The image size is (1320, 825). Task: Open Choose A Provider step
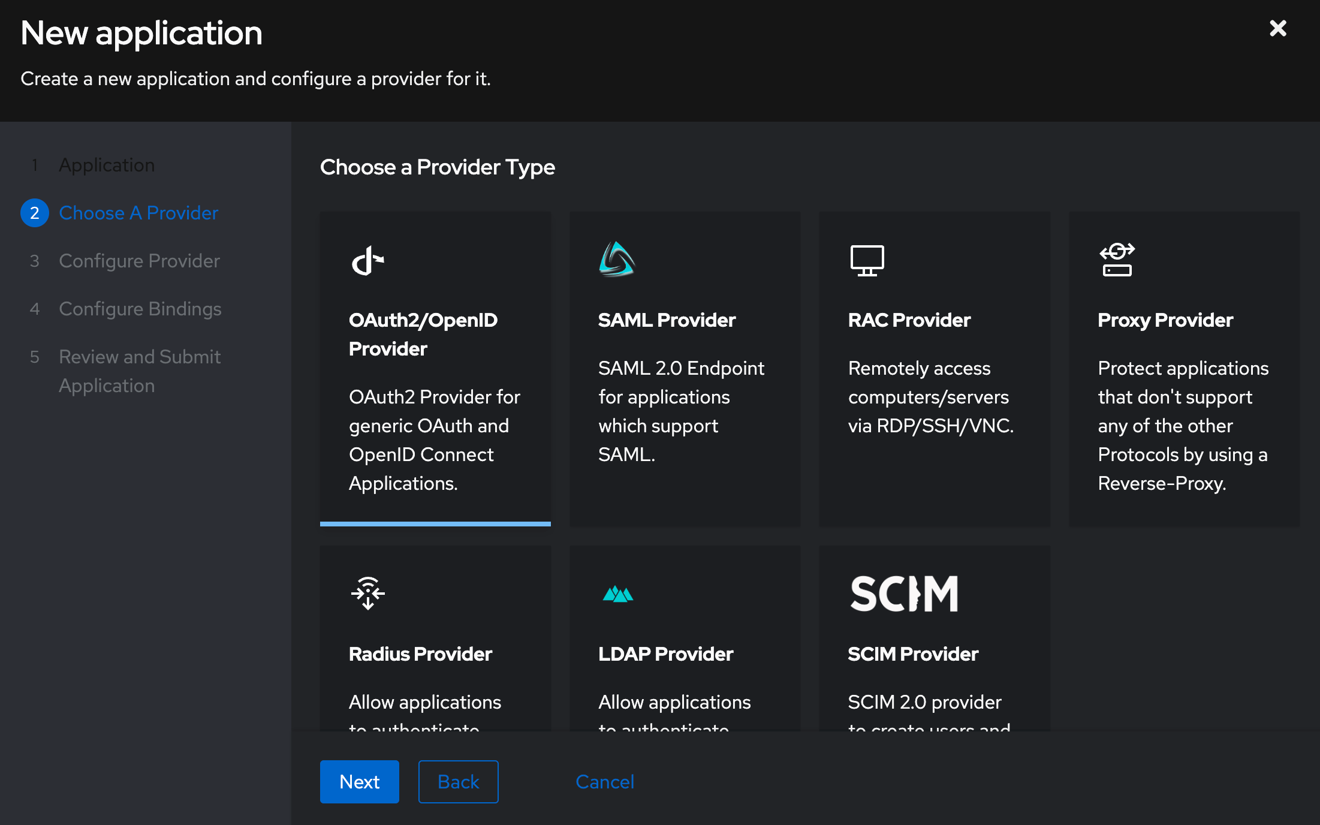[138, 213]
